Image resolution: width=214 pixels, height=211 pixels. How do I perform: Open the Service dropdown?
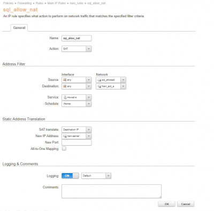point(77,97)
